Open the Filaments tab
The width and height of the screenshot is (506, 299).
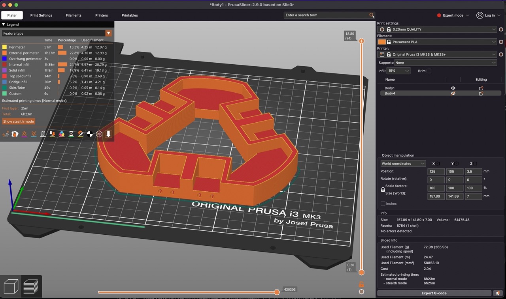74,15
